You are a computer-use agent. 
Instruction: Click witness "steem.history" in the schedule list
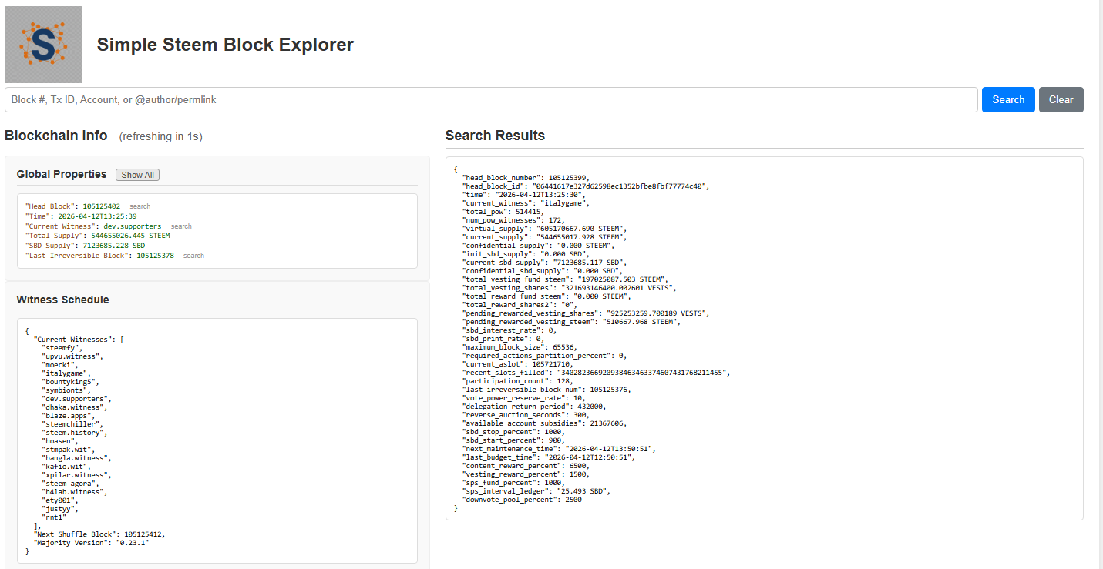75,433
